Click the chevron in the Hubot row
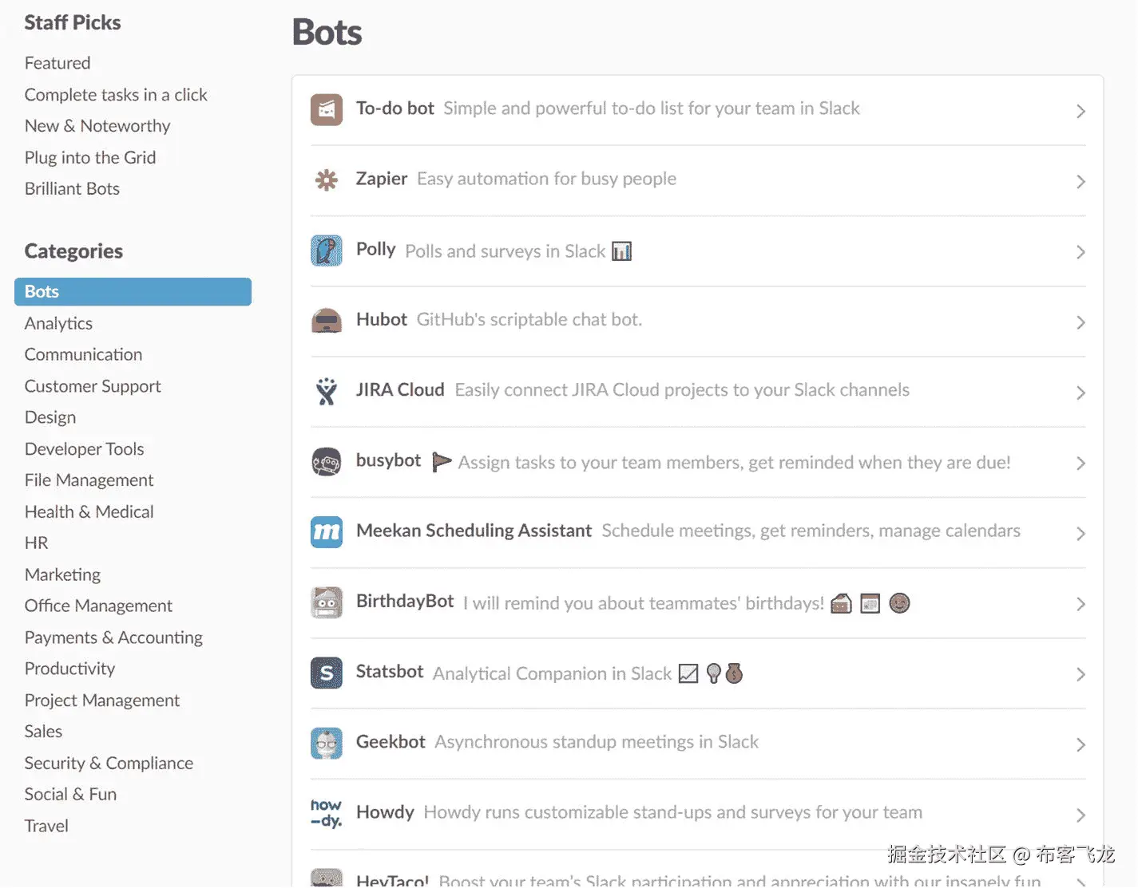This screenshot has width=1138, height=888. coord(1080,322)
